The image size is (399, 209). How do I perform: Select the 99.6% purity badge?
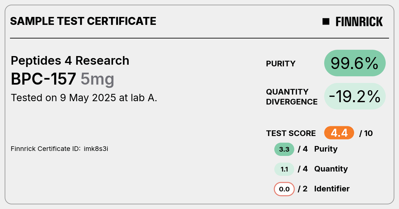tap(355, 63)
